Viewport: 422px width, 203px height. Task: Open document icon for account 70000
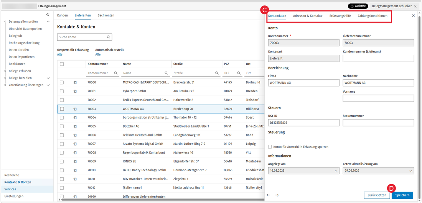click(75, 83)
